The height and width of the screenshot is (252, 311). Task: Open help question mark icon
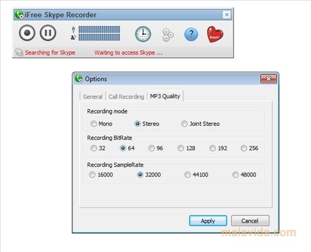(x=191, y=34)
